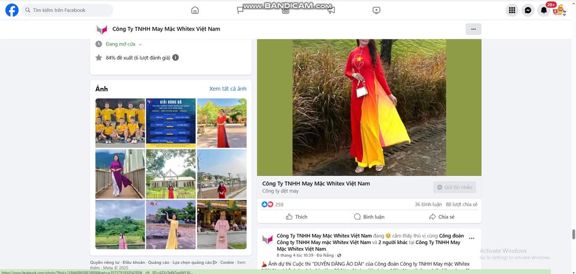This screenshot has height=274, width=576.
Task: View the 259 reactions count
Action: point(279,205)
